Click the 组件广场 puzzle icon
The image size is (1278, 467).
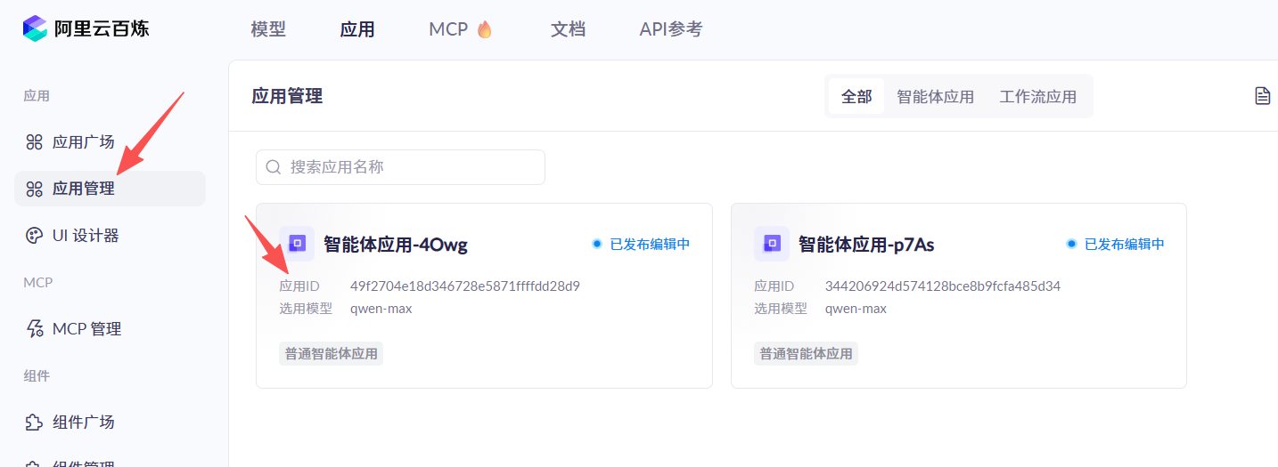(x=34, y=422)
